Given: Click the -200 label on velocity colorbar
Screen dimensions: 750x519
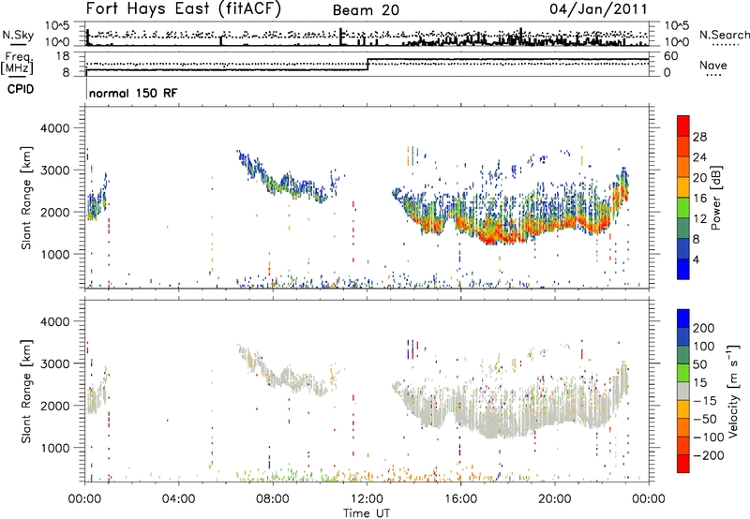Looking at the screenshot, I should pyautogui.click(x=707, y=455).
